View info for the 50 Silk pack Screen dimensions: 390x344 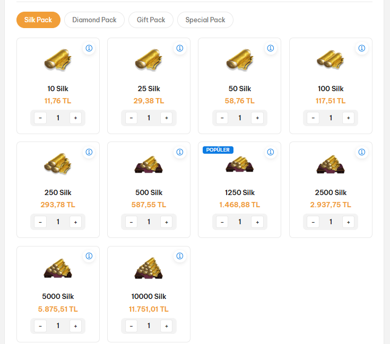click(271, 48)
